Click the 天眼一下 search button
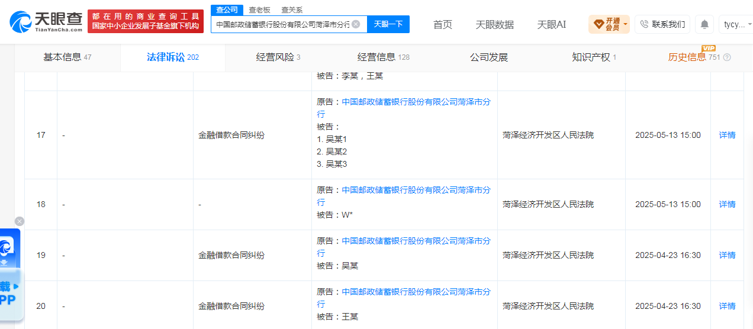Image resolution: width=753 pixels, height=329 pixels. [388, 24]
